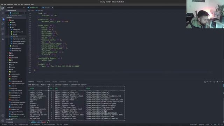
Task: Split the terminal pane
Action: [x=215, y=82]
